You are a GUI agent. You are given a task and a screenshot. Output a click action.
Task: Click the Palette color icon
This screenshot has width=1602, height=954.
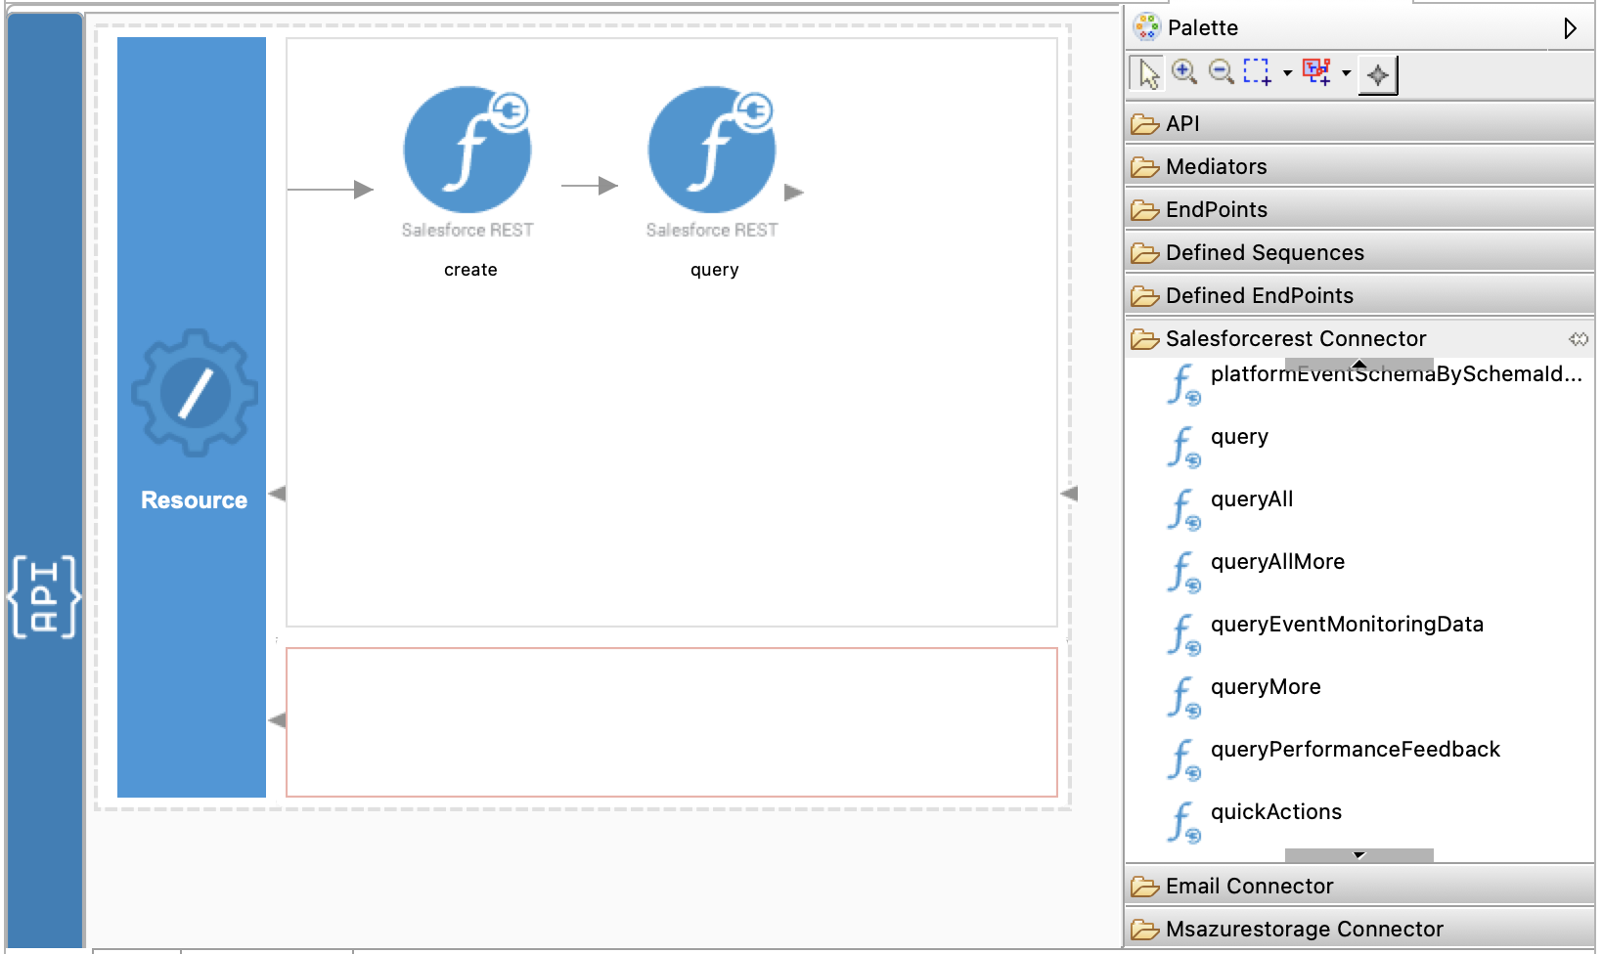(x=1146, y=27)
